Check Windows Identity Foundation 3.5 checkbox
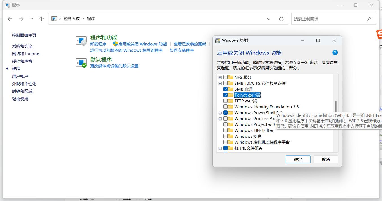 click(225, 107)
